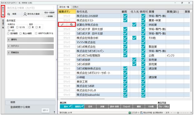
Task: Click the 業種 column header
Action: [157, 12]
